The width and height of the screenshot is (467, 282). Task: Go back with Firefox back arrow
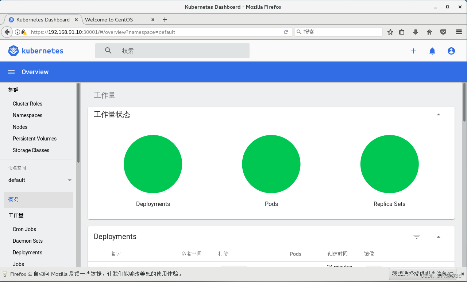pyautogui.click(x=7, y=32)
